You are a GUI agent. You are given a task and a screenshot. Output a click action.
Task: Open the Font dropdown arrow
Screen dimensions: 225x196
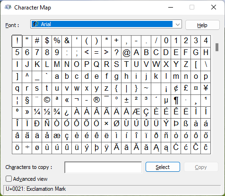click(x=178, y=24)
